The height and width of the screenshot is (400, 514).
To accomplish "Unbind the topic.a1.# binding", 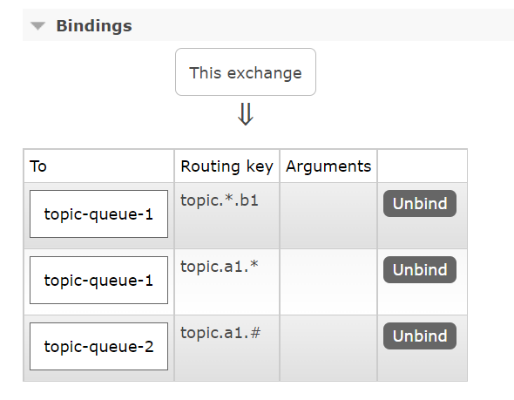I will click(420, 336).
